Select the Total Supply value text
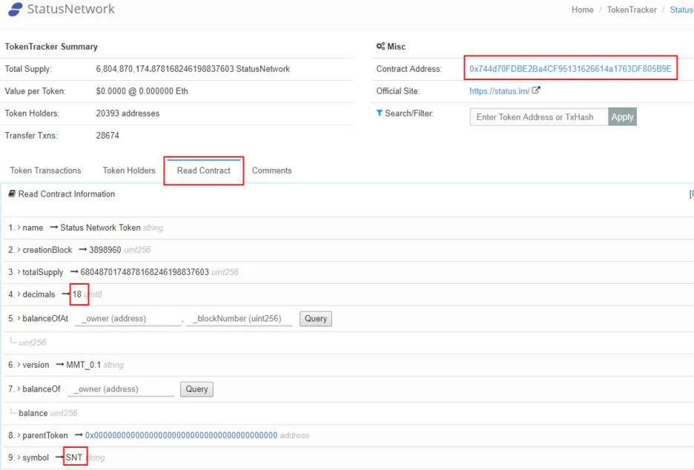 (x=193, y=69)
